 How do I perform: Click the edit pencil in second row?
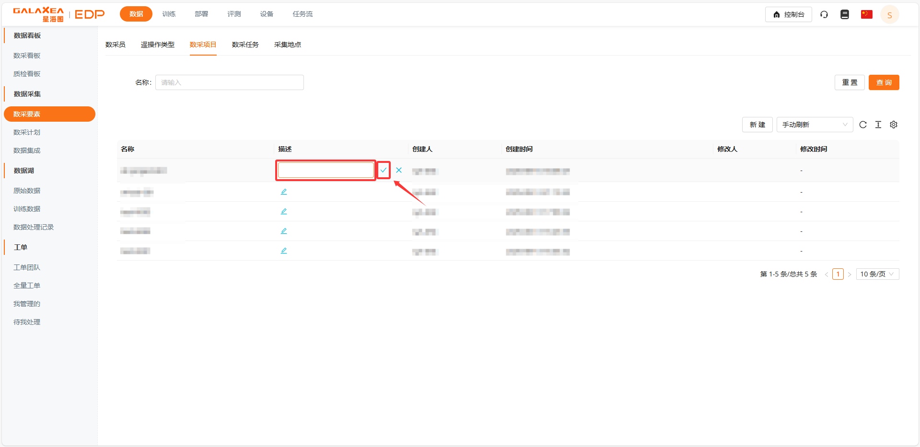click(x=284, y=192)
